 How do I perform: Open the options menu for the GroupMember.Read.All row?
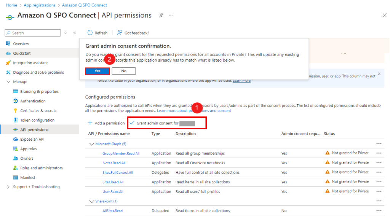[379, 153]
